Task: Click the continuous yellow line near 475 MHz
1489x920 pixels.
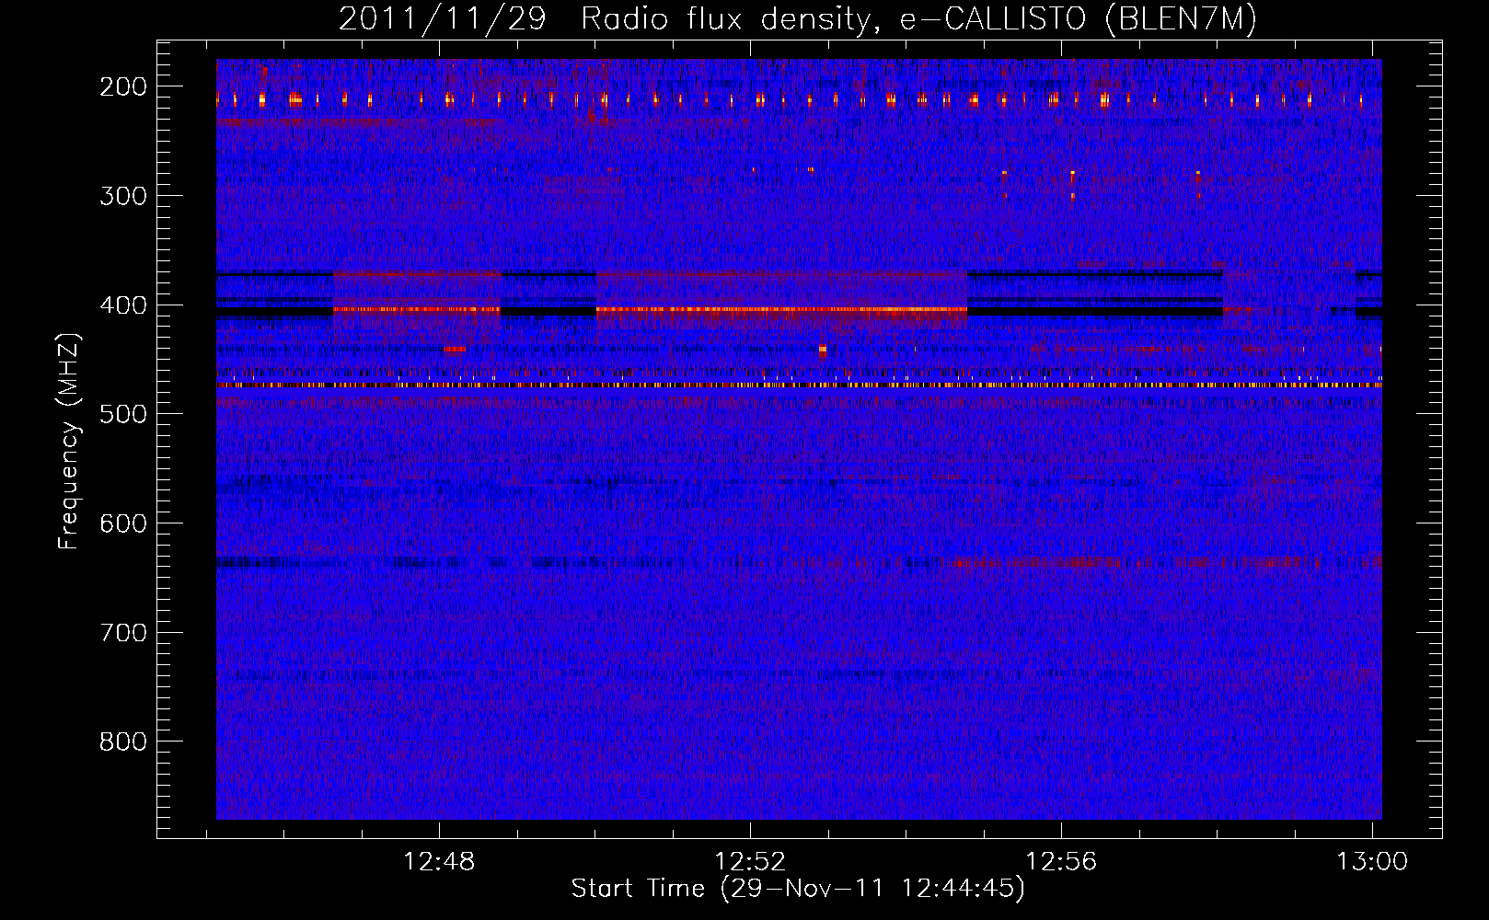Action: click(799, 385)
